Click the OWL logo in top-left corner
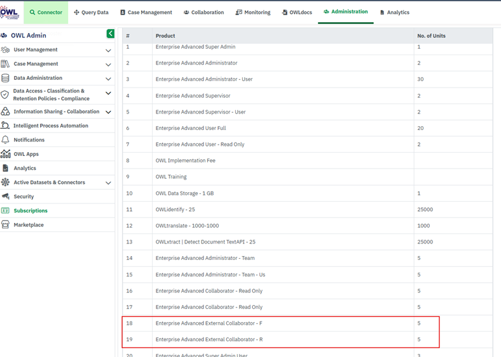The width and height of the screenshot is (501, 357). point(10,13)
